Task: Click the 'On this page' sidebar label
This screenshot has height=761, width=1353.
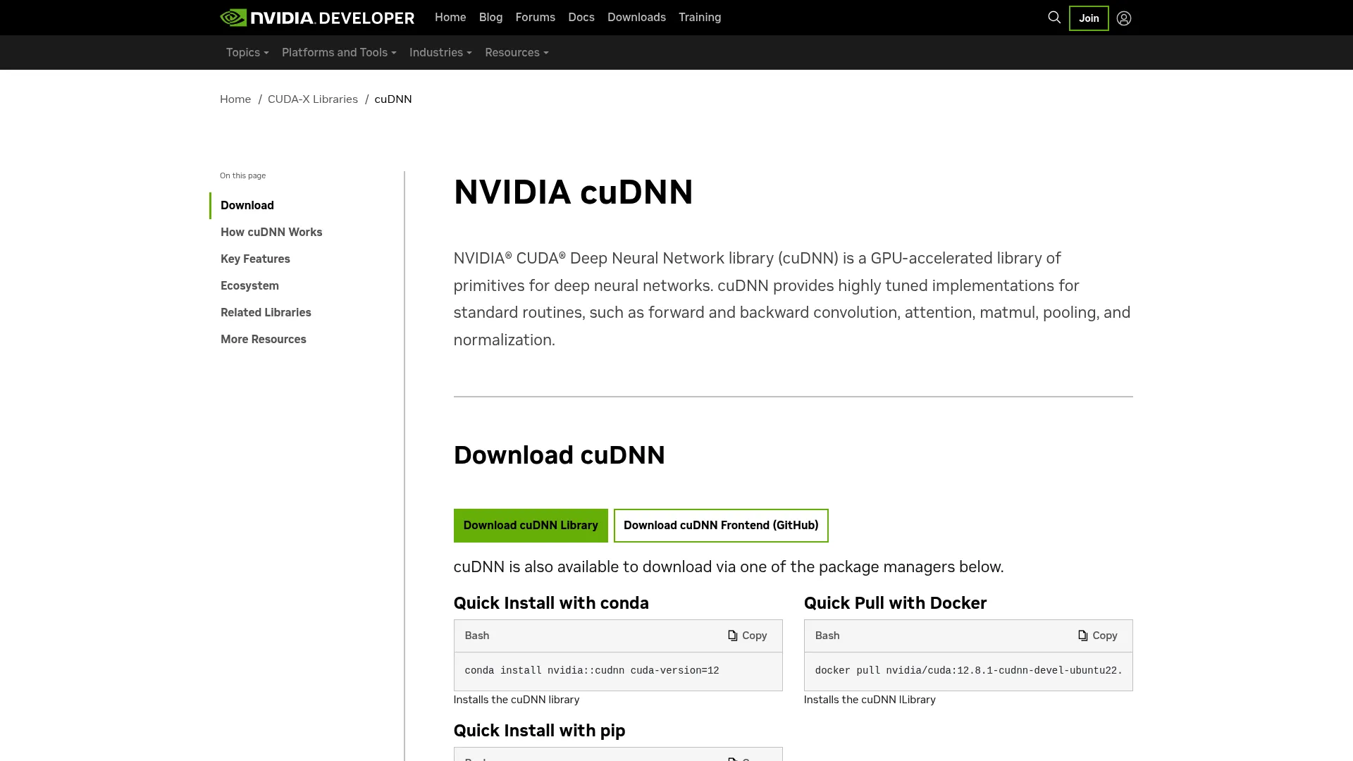Action: point(242,176)
